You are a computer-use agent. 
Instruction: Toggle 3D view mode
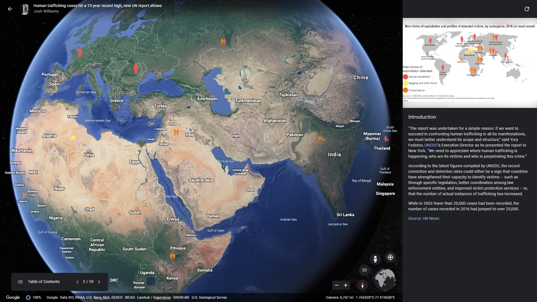(364, 270)
